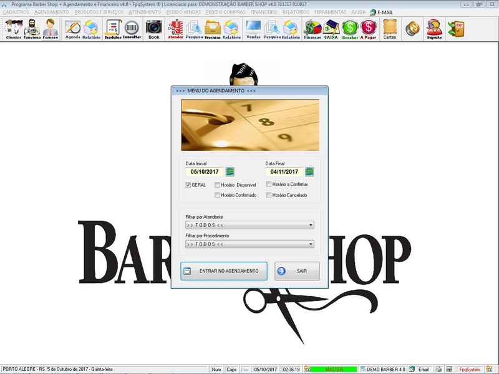This screenshot has height=374, width=499.
Task: Click the network computers icon in status bar
Action: [x=449, y=369]
